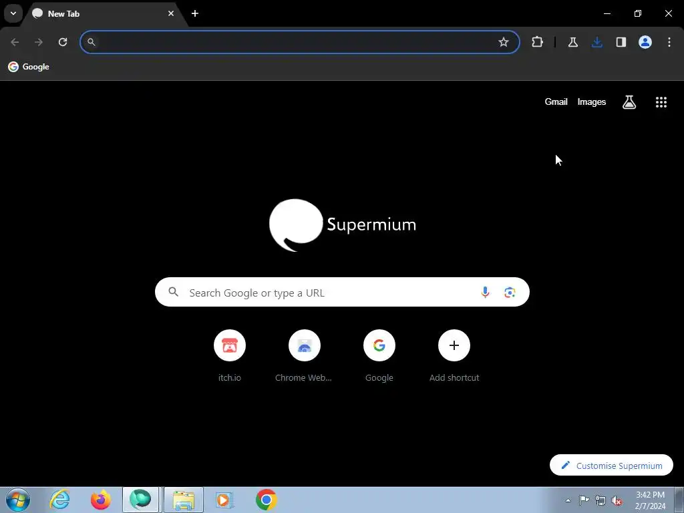Close the New Tab tab
The image size is (684, 513).
click(171, 13)
